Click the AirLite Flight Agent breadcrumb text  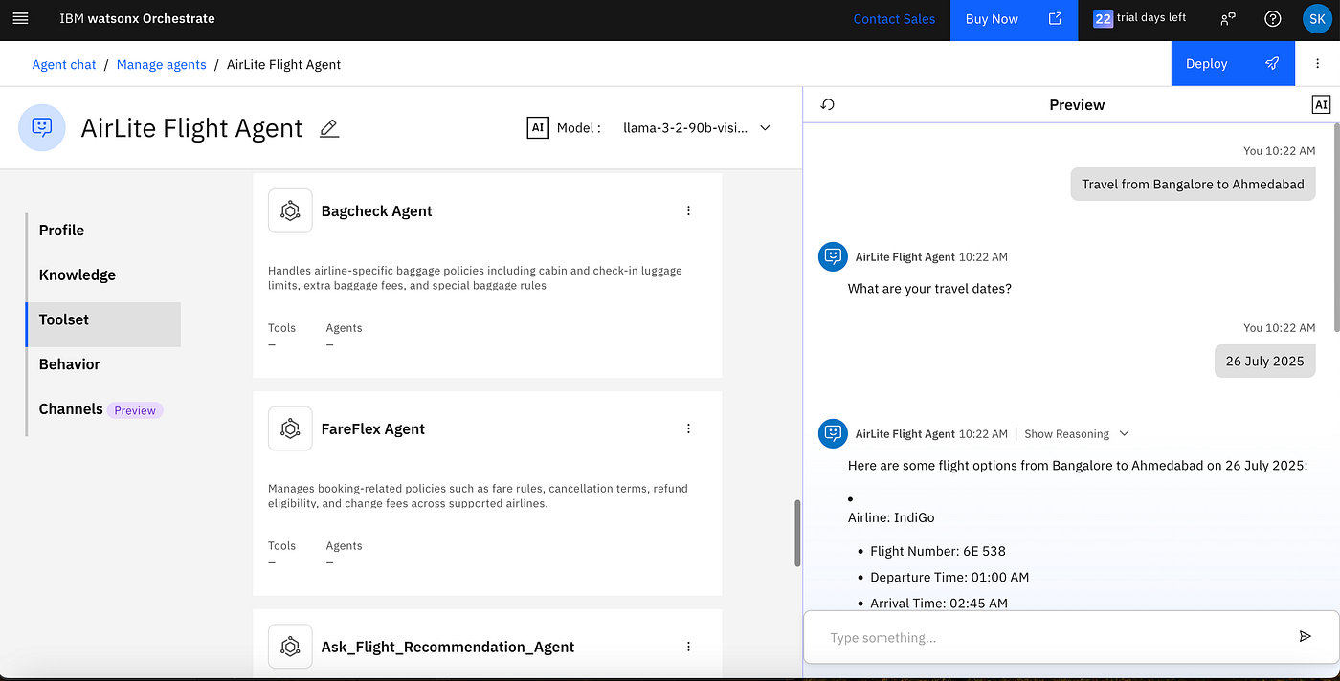pos(284,64)
